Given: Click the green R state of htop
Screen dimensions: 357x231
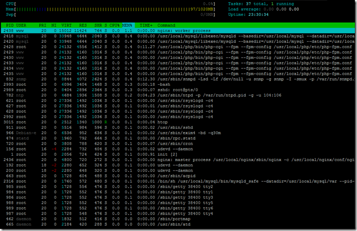Looking at the screenshot, I should (x=105, y=122).
